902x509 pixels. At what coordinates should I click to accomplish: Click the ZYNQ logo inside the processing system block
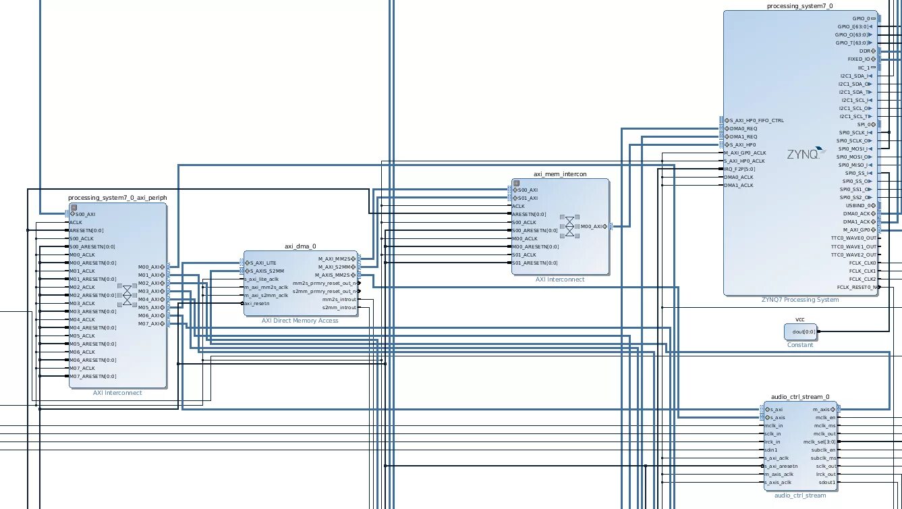pos(806,151)
